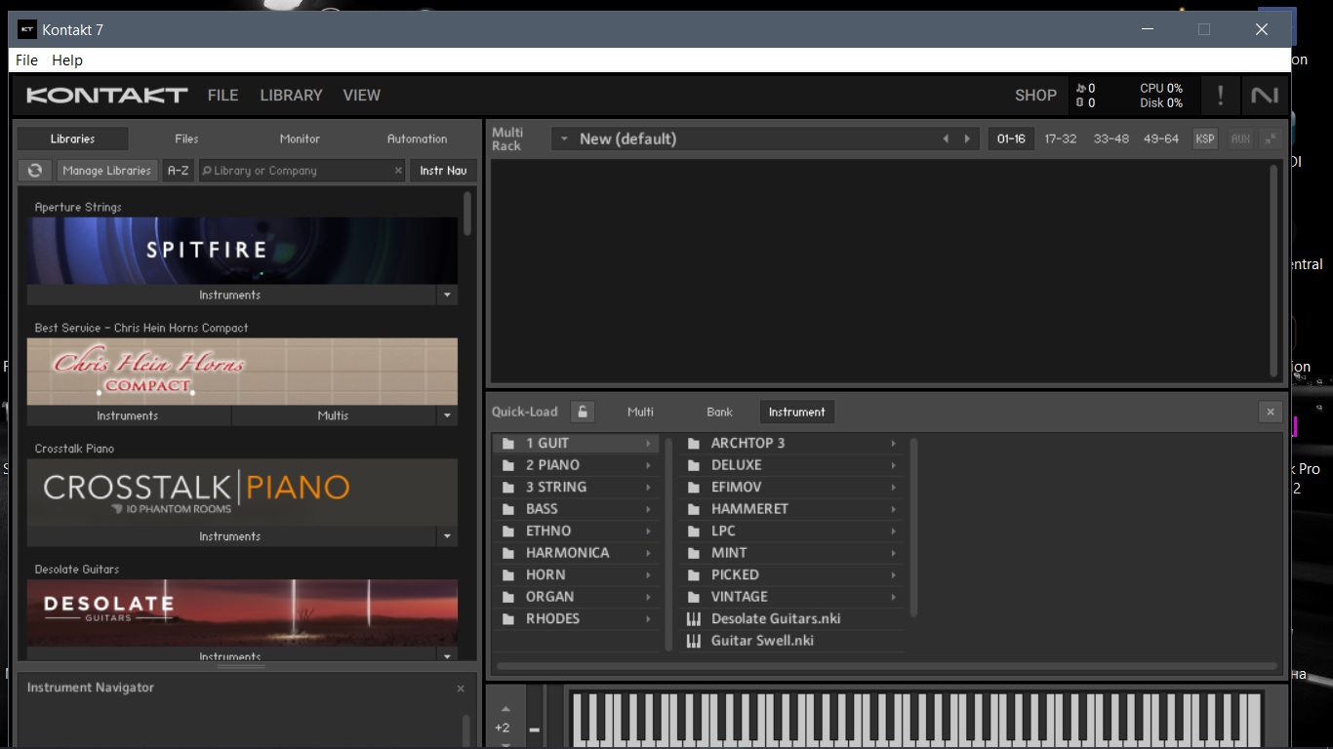Close the Instrument Navigator pane
1333x749 pixels.
pyautogui.click(x=461, y=689)
